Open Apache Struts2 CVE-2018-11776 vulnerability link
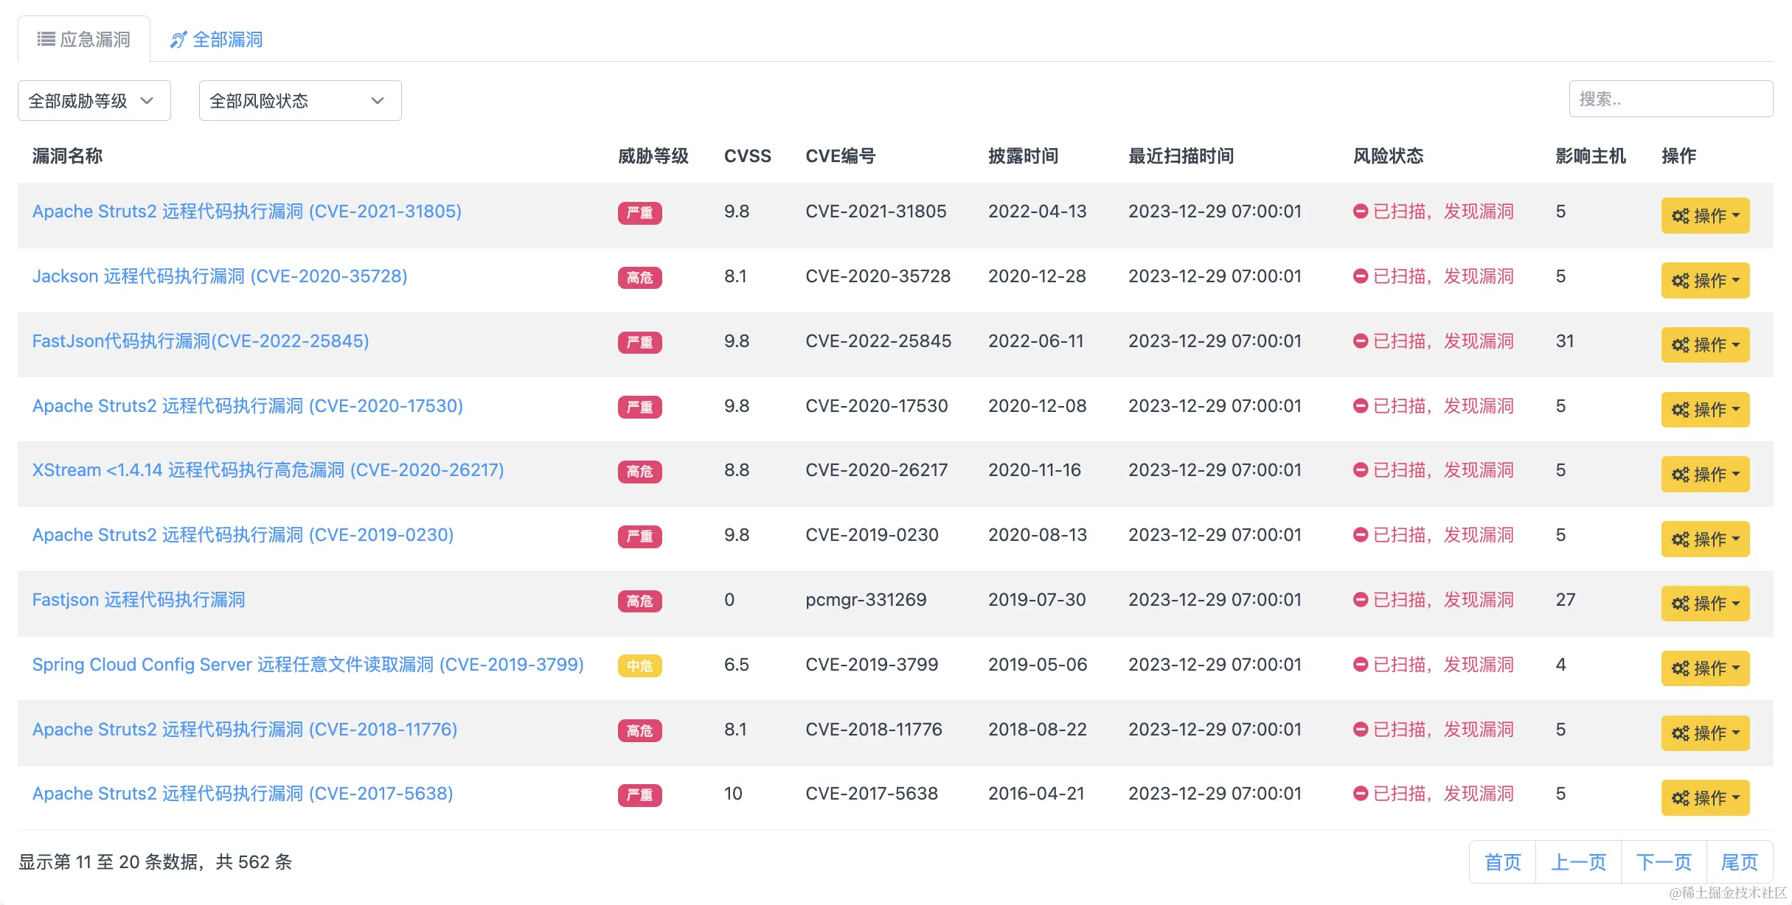 [244, 730]
